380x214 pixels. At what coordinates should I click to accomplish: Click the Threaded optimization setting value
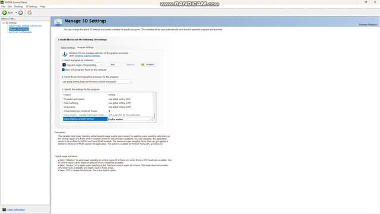[x=119, y=99]
